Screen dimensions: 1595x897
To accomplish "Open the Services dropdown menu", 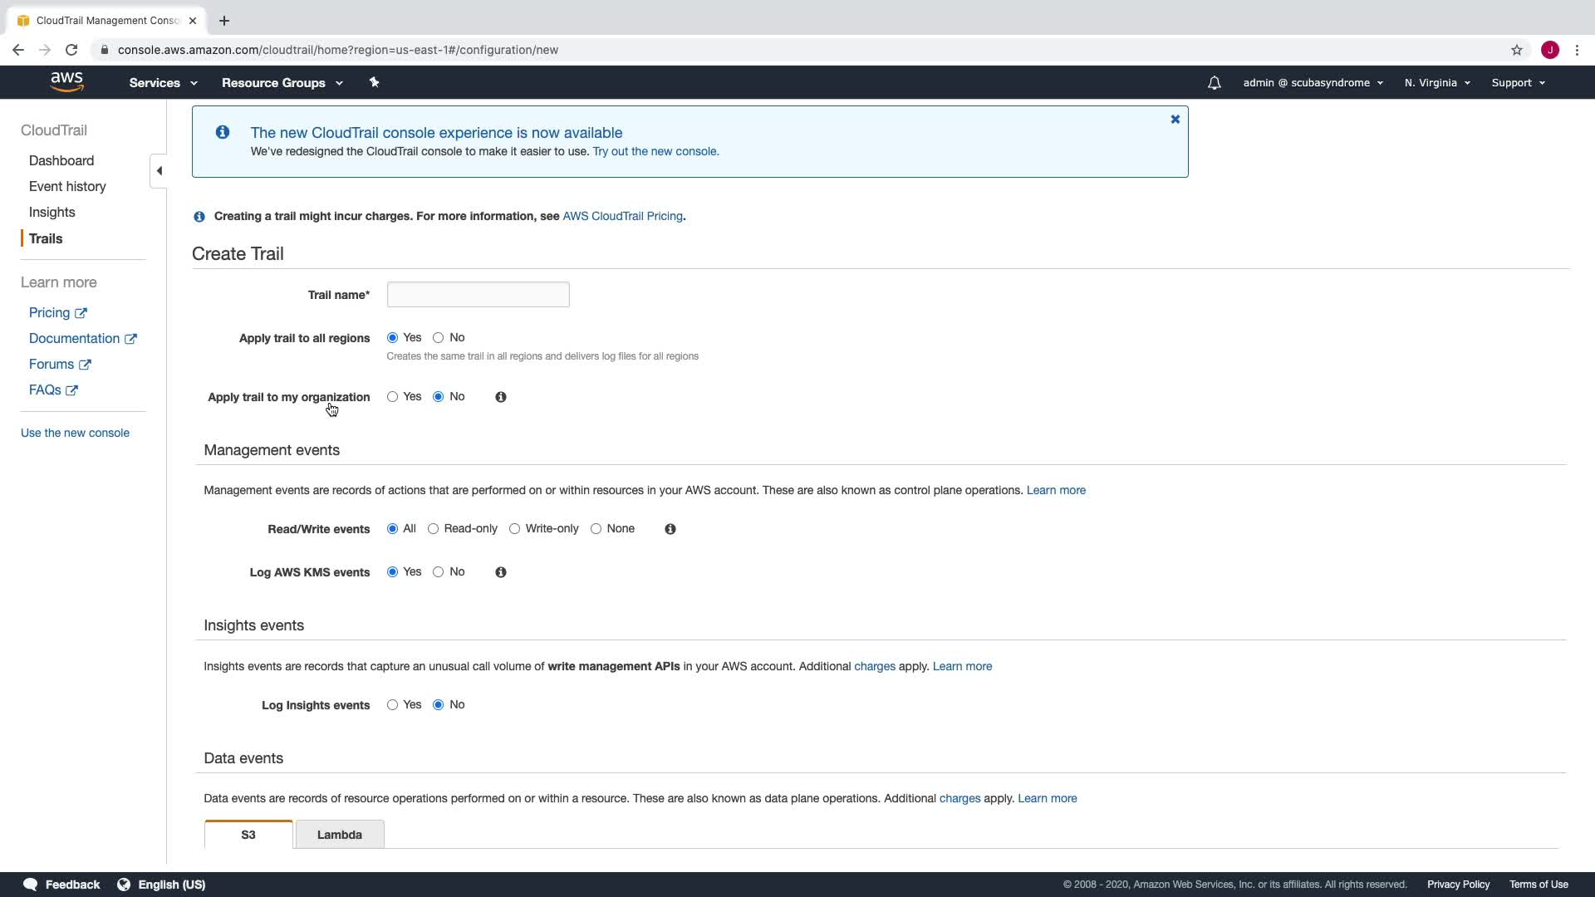I will pos(163,83).
